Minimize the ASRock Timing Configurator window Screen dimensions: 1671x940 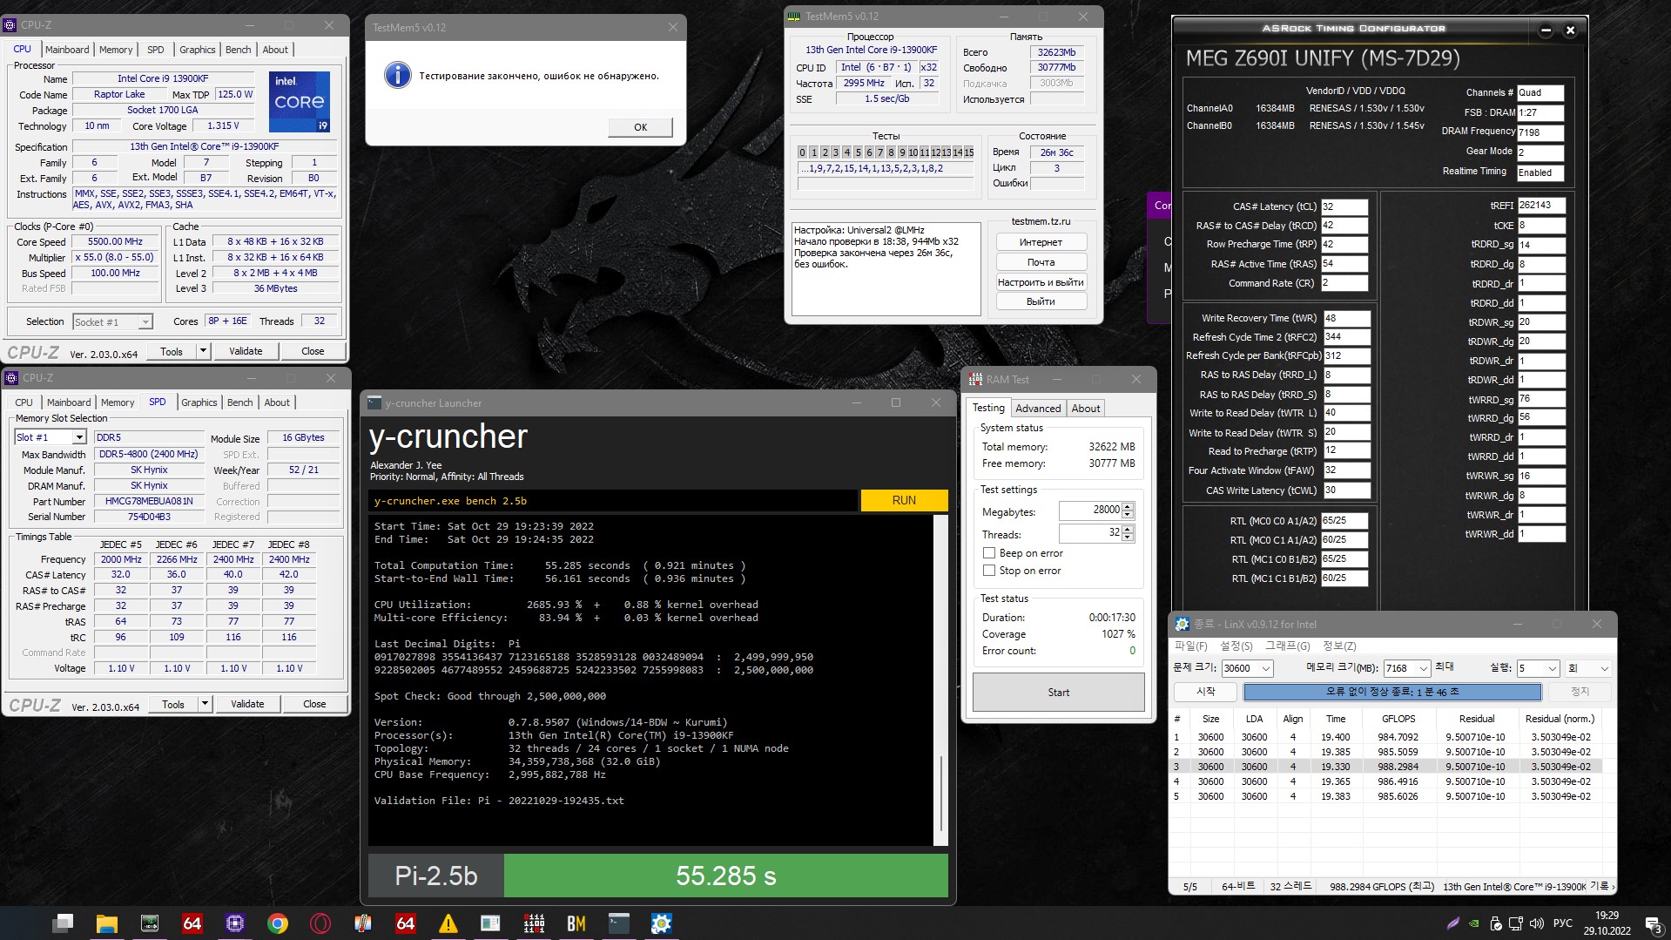(x=1546, y=30)
